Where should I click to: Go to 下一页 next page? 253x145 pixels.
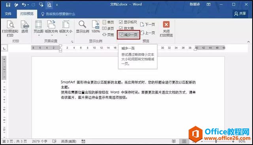(x=147, y=24)
